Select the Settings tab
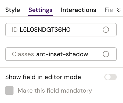123x103 pixels. [x=40, y=10]
